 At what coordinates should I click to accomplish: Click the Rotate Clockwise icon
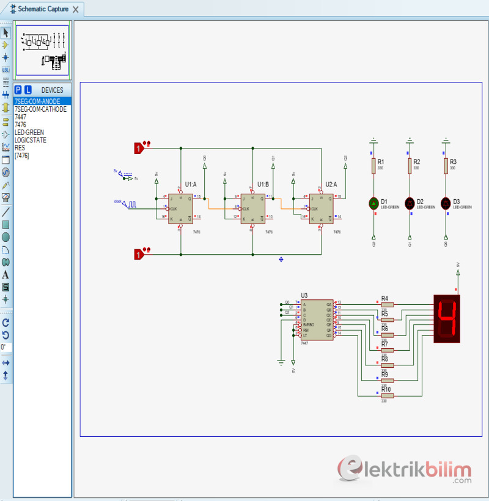tap(6, 322)
